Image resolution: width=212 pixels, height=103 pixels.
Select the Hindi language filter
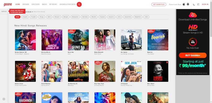[x=17, y=17]
